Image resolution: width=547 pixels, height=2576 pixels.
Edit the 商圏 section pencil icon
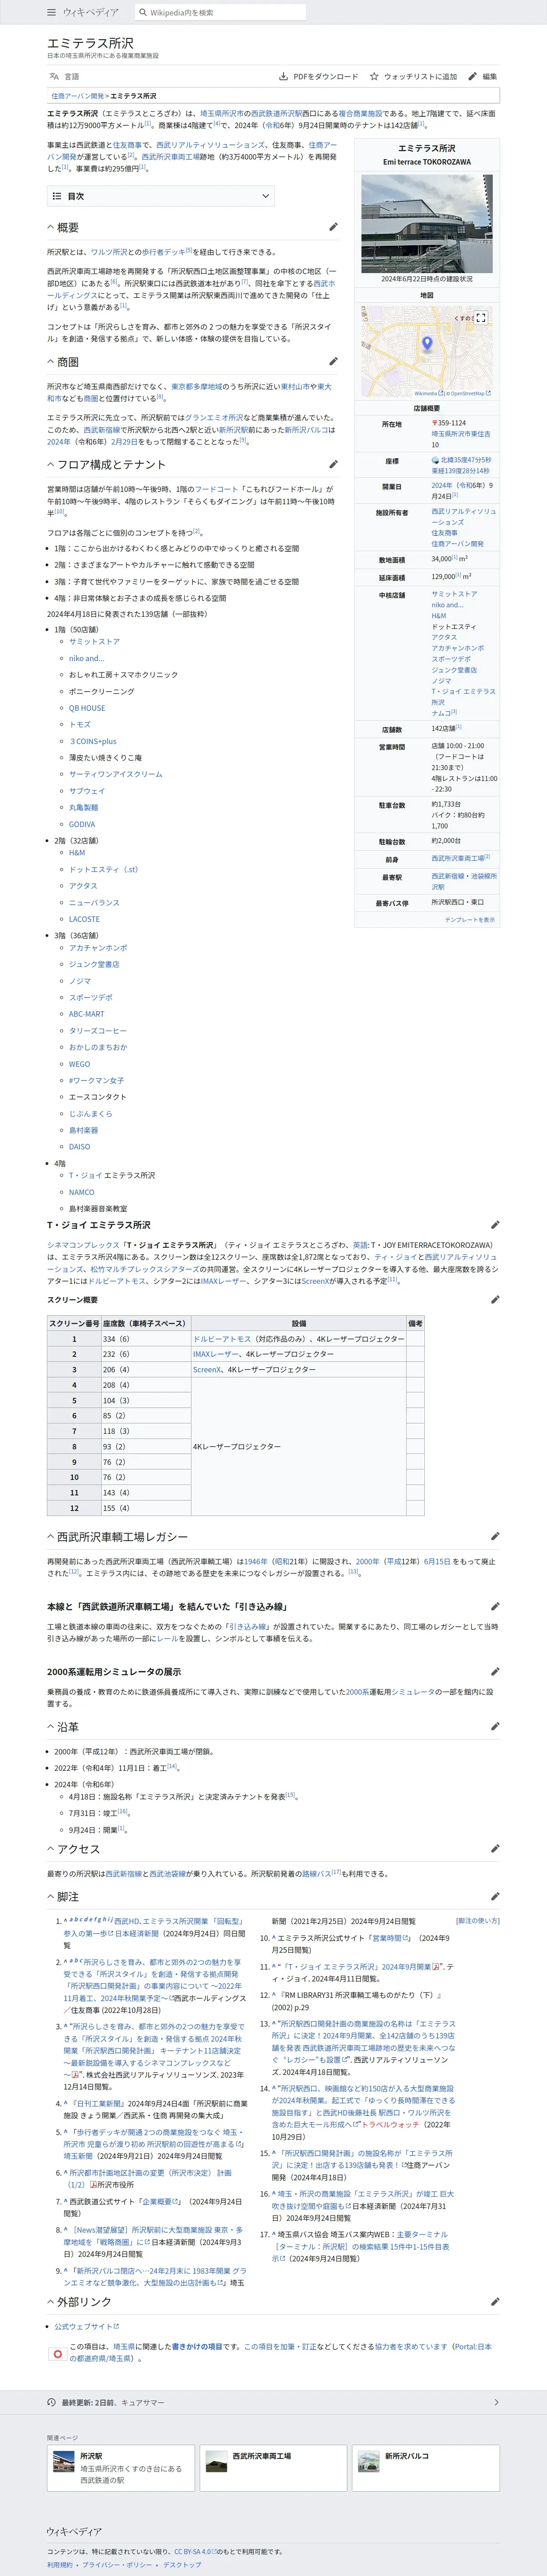333,362
